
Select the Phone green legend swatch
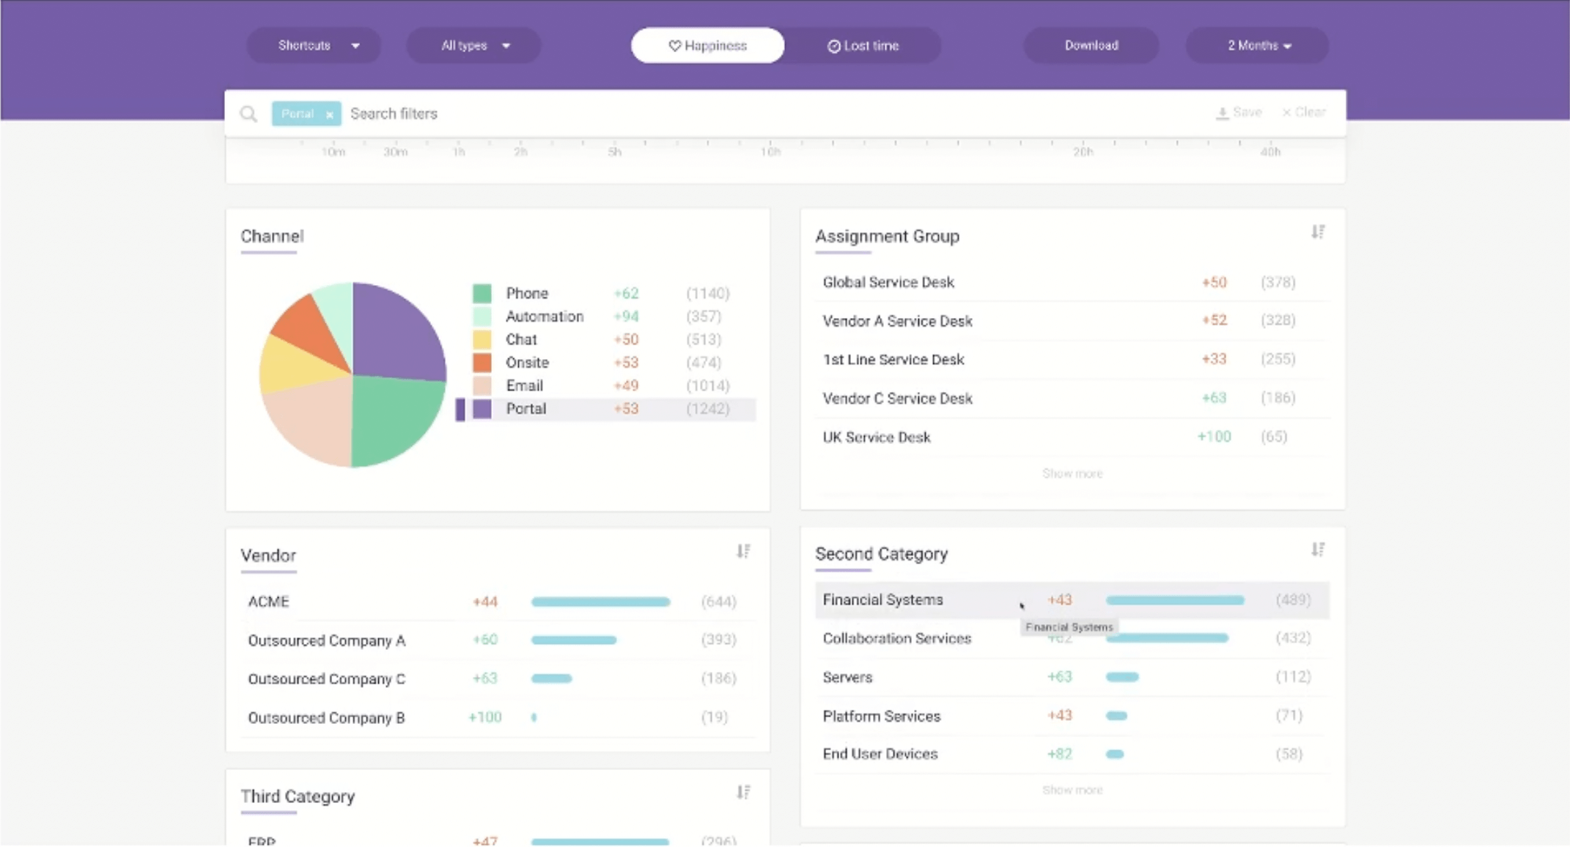point(482,294)
